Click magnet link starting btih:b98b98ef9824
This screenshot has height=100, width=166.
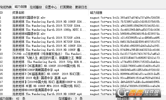click(x=127, y=34)
